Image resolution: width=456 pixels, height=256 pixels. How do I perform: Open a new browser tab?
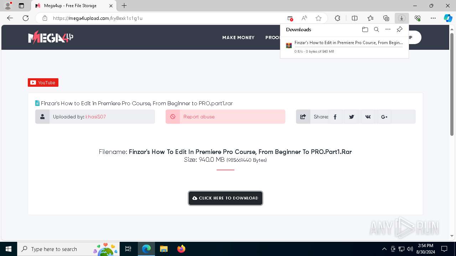tap(124, 6)
